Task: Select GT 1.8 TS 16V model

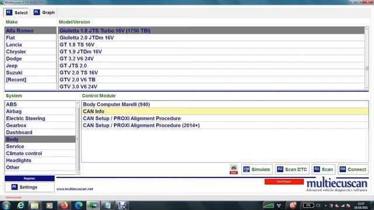Action: 212,44
